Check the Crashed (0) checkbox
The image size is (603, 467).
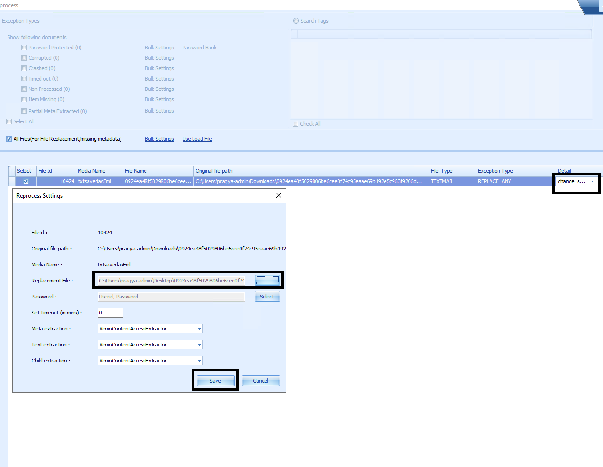pyautogui.click(x=24, y=68)
